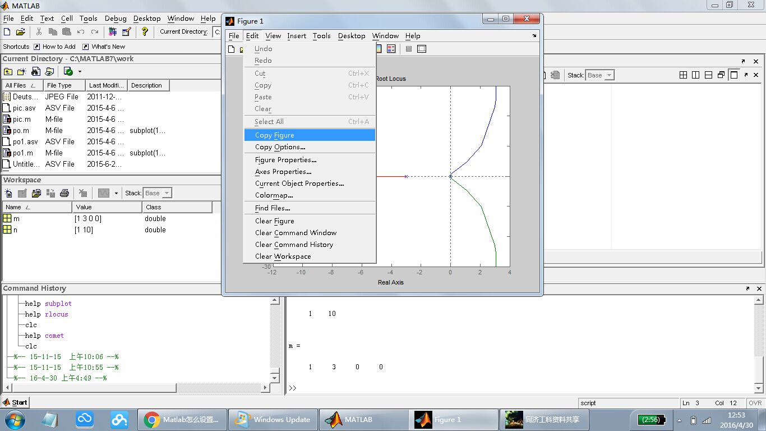
Task: Click left/right split layout icon in editor
Action: point(695,75)
